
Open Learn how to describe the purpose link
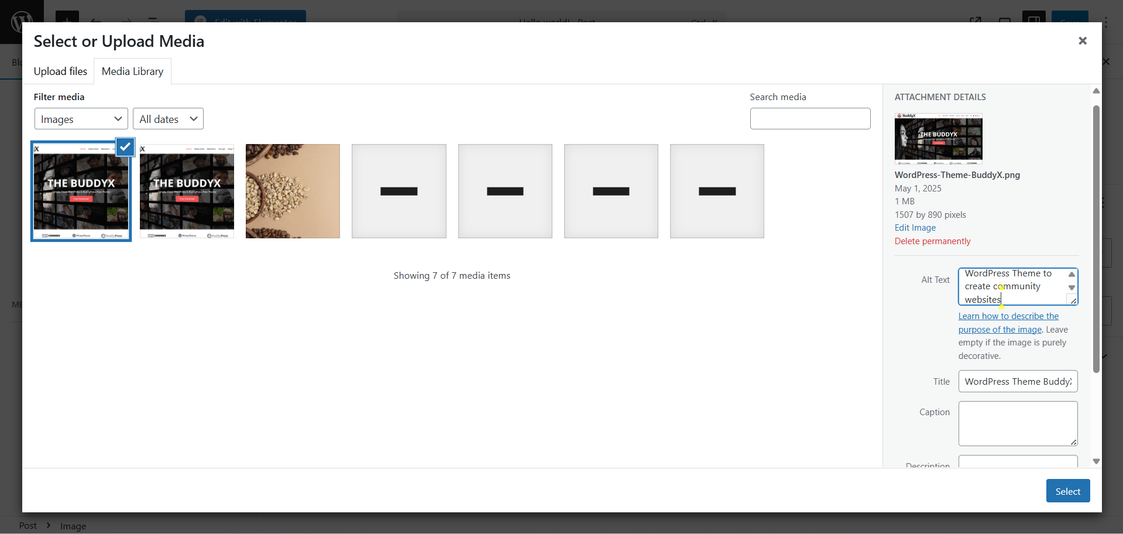click(1008, 323)
